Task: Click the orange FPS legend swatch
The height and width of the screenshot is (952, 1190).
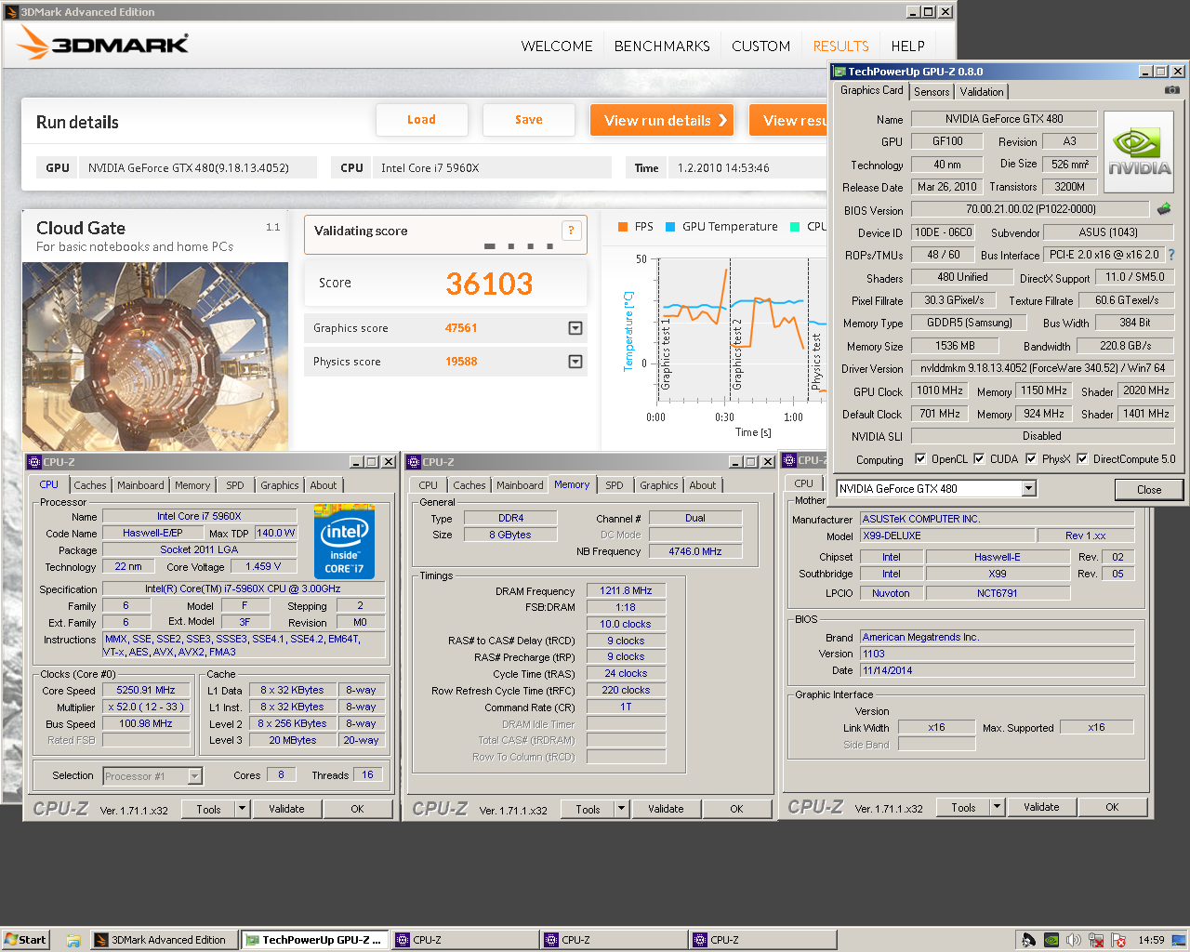Action: 623,227
